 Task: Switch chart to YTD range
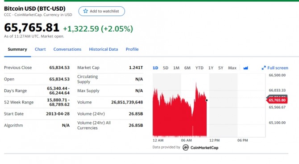click(199, 68)
